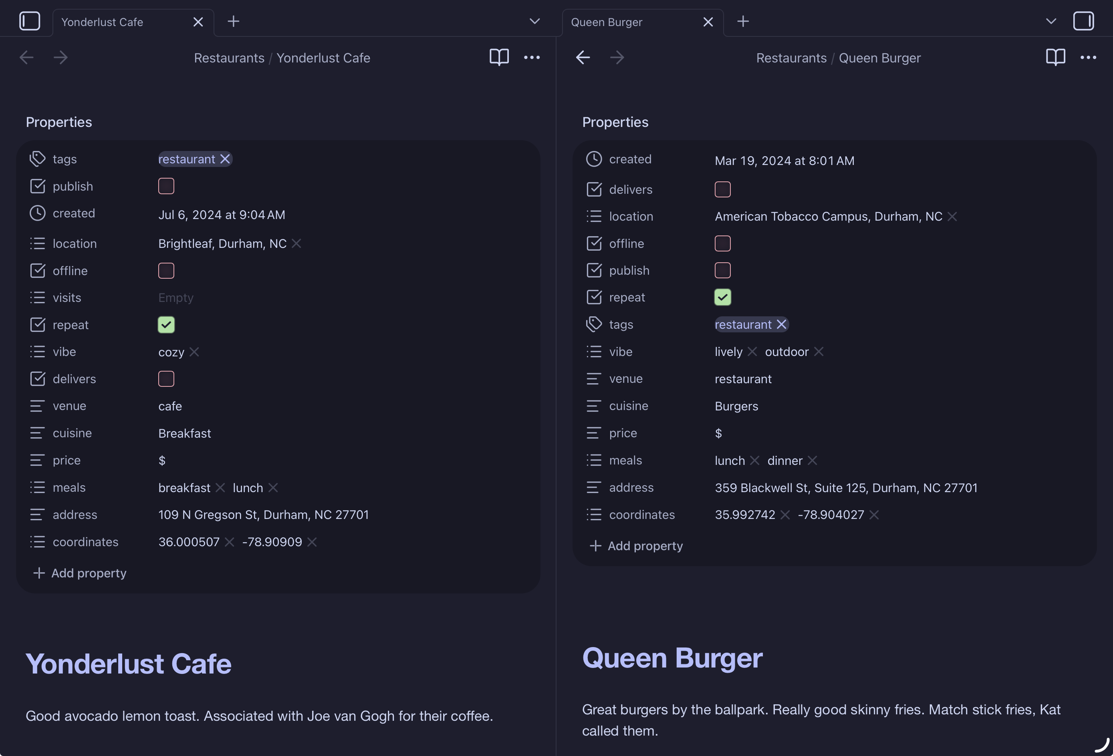Navigate back in Queen Burger pane
Image resolution: width=1113 pixels, height=756 pixels.
[583, 57]
